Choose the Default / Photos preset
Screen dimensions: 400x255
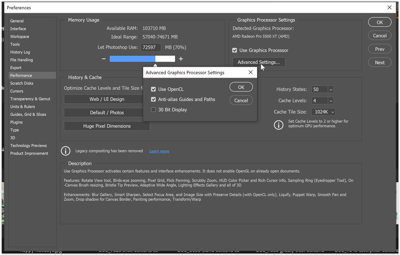(104, 112)
